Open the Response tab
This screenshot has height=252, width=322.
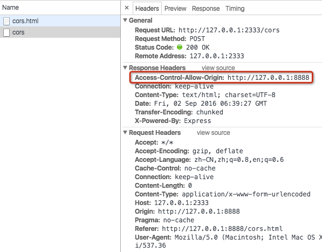click(206, 9)
